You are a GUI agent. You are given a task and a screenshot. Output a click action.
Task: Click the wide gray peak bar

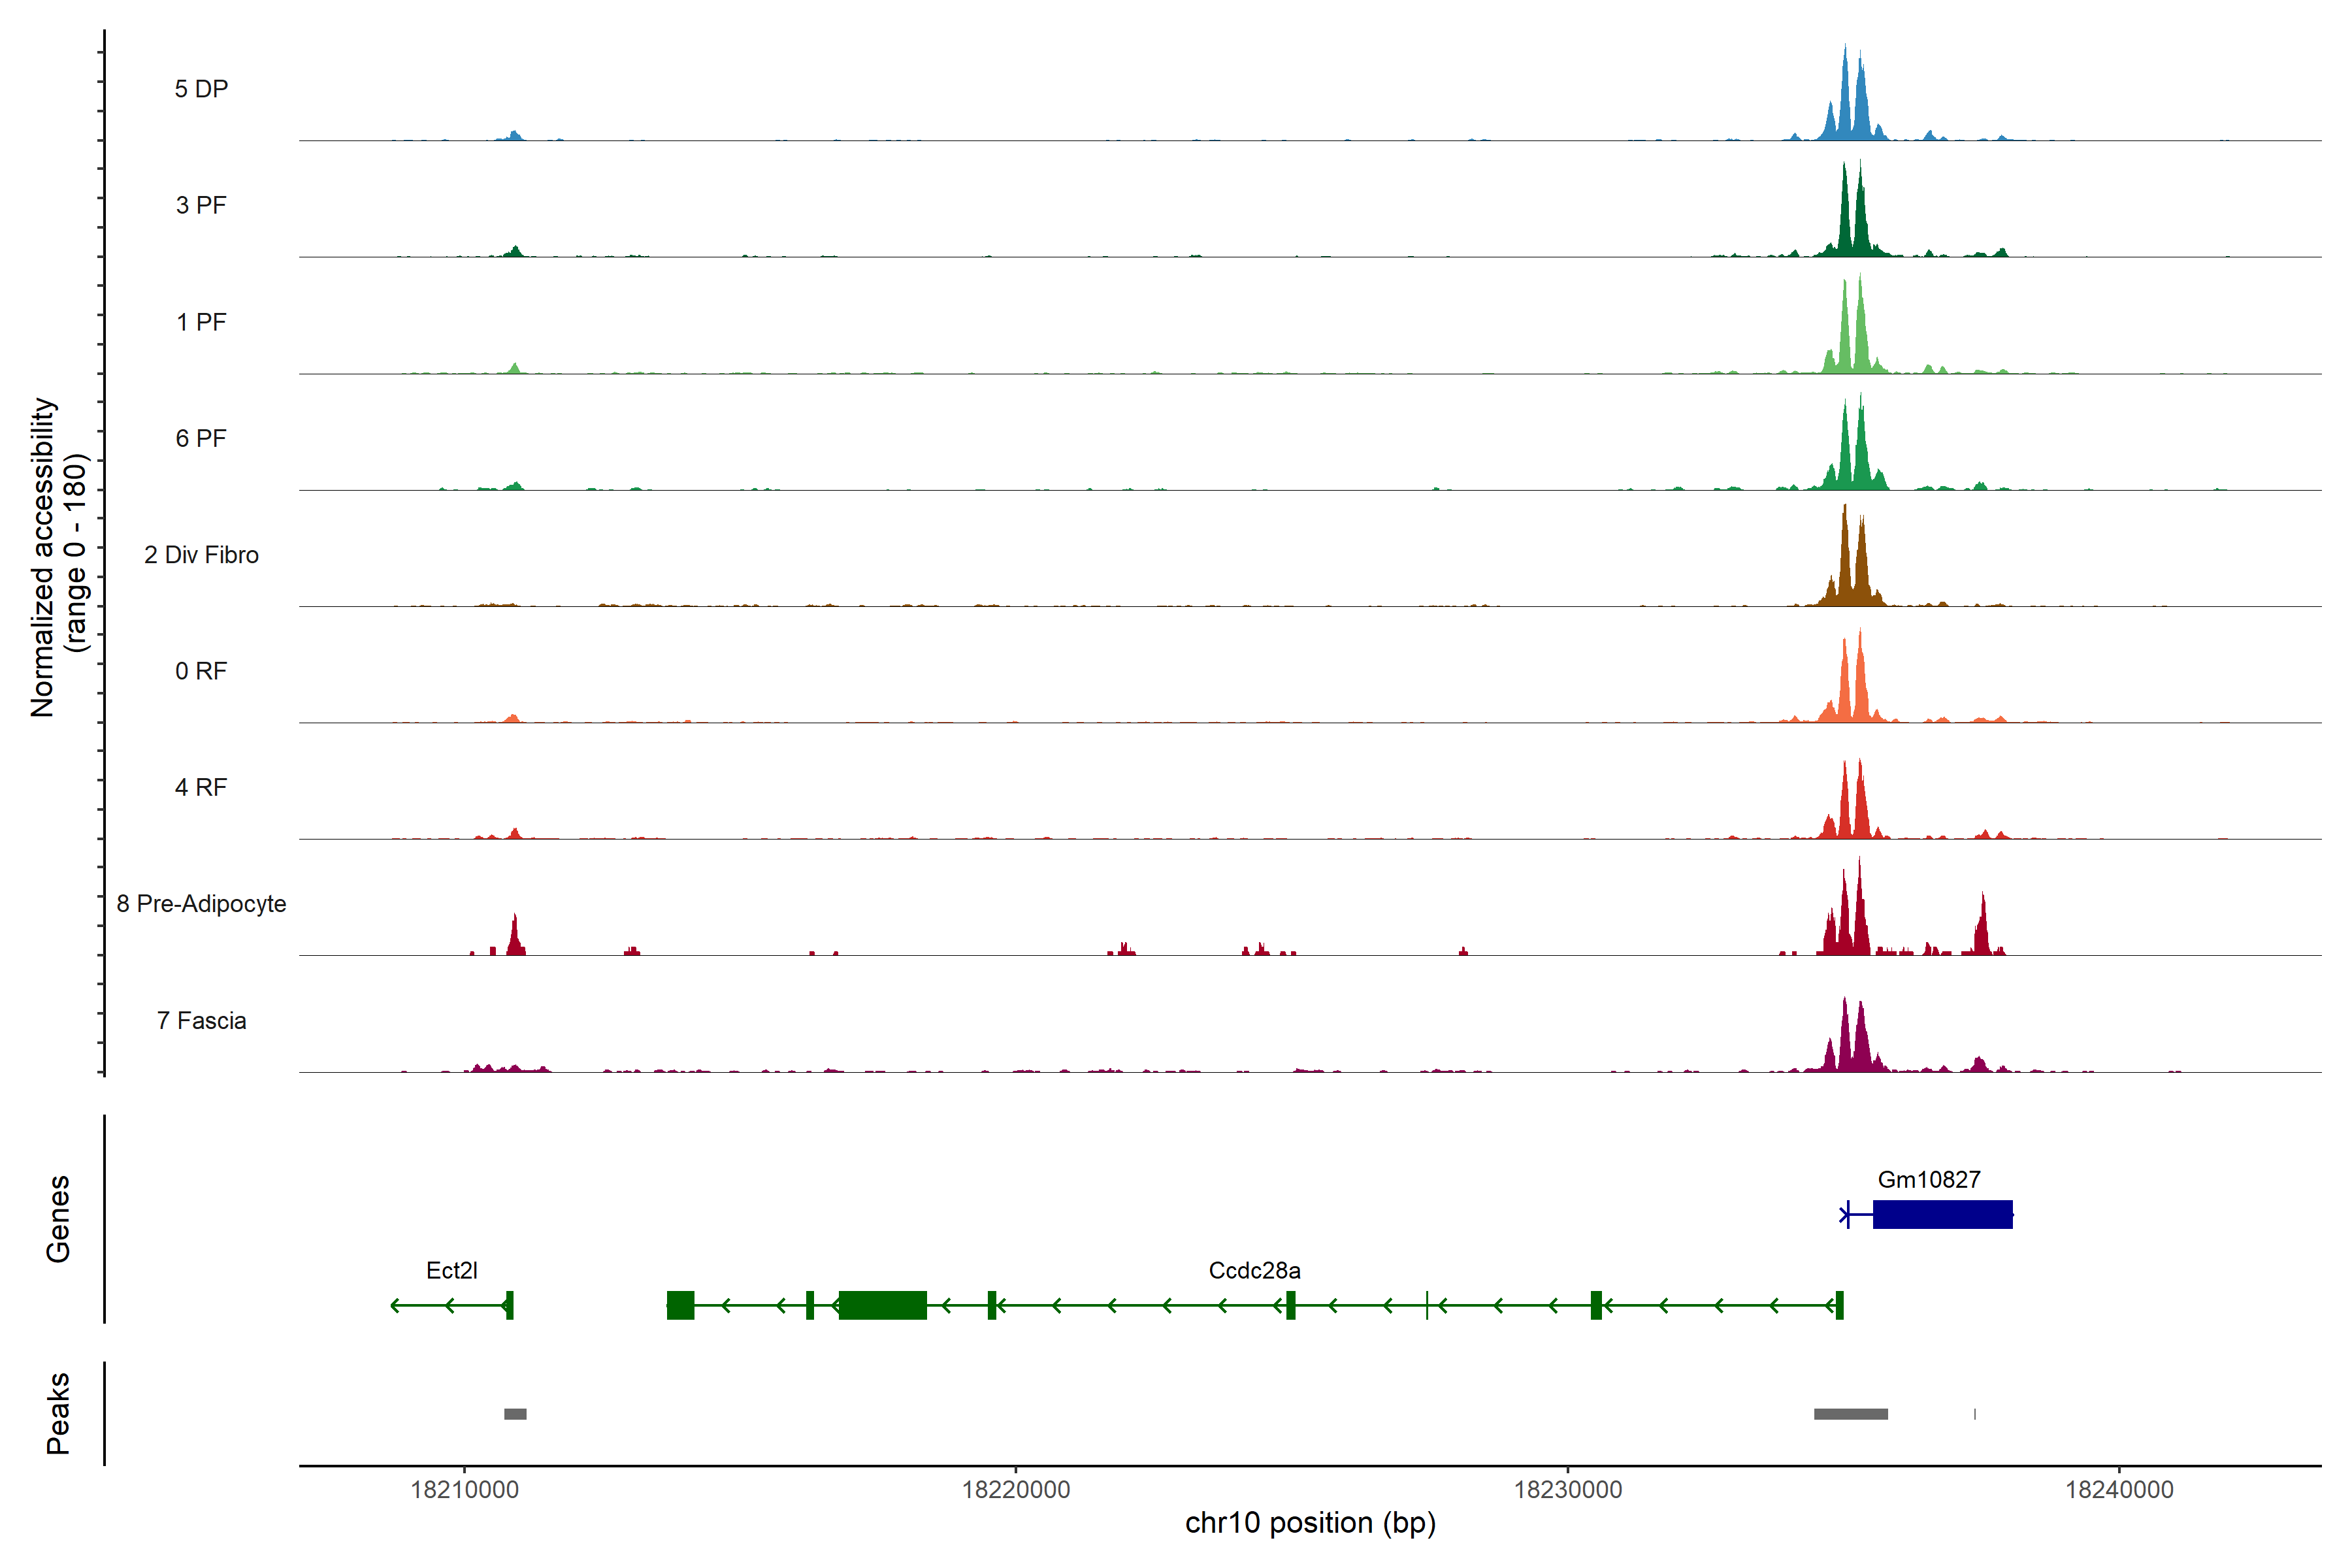(x=1850, y=1414)
